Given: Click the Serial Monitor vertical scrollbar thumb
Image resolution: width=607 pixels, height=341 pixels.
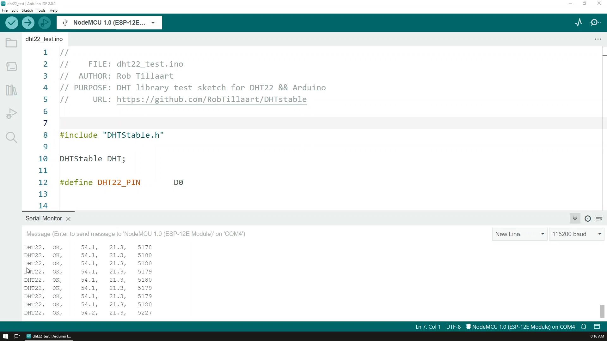Looking at the screenshot, I should pyautogui.click(x=602, y=311).
